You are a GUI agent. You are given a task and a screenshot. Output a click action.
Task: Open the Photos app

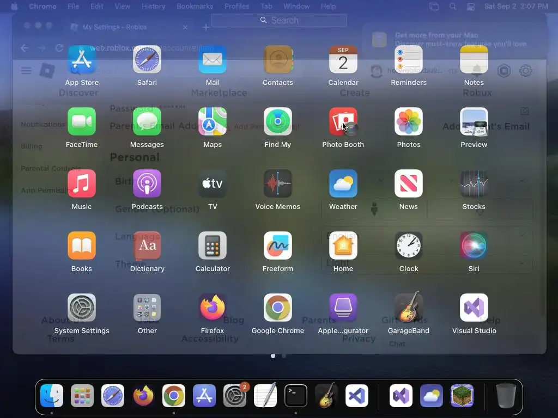point(409,121)
